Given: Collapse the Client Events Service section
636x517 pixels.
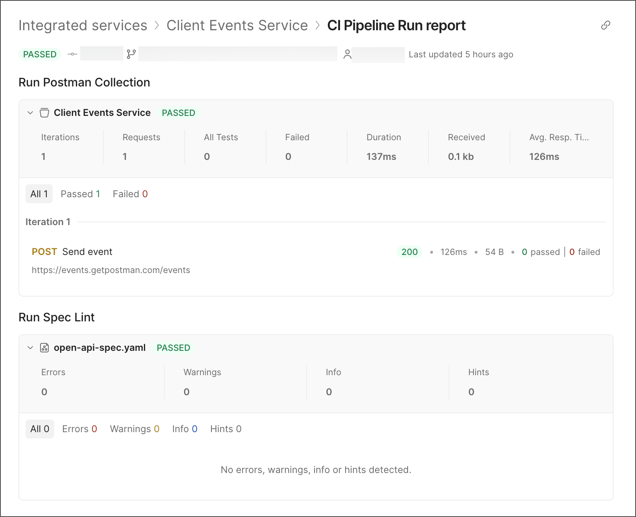Looking at the screenshot, I should [x=30, y=113].
